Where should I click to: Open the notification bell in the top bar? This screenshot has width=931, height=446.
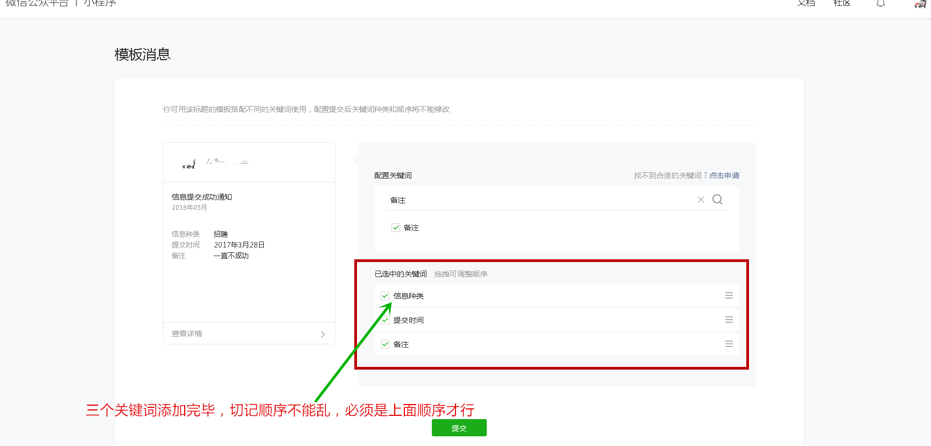[881, 3]
